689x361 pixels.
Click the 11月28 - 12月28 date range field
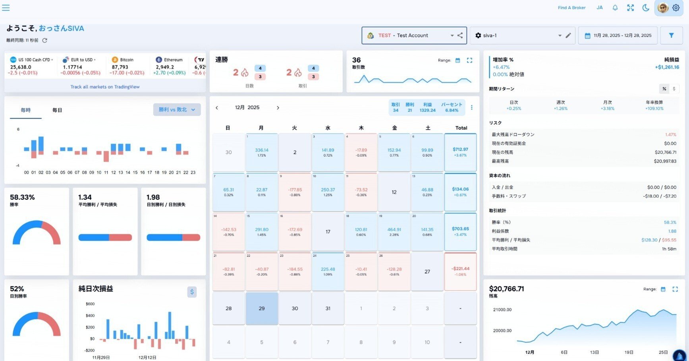pyautogui.click(x=618, y=35)
